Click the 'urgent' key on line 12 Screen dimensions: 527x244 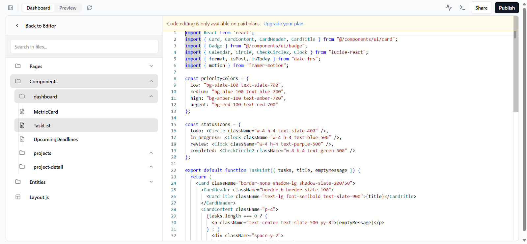(x=198, y=105)
